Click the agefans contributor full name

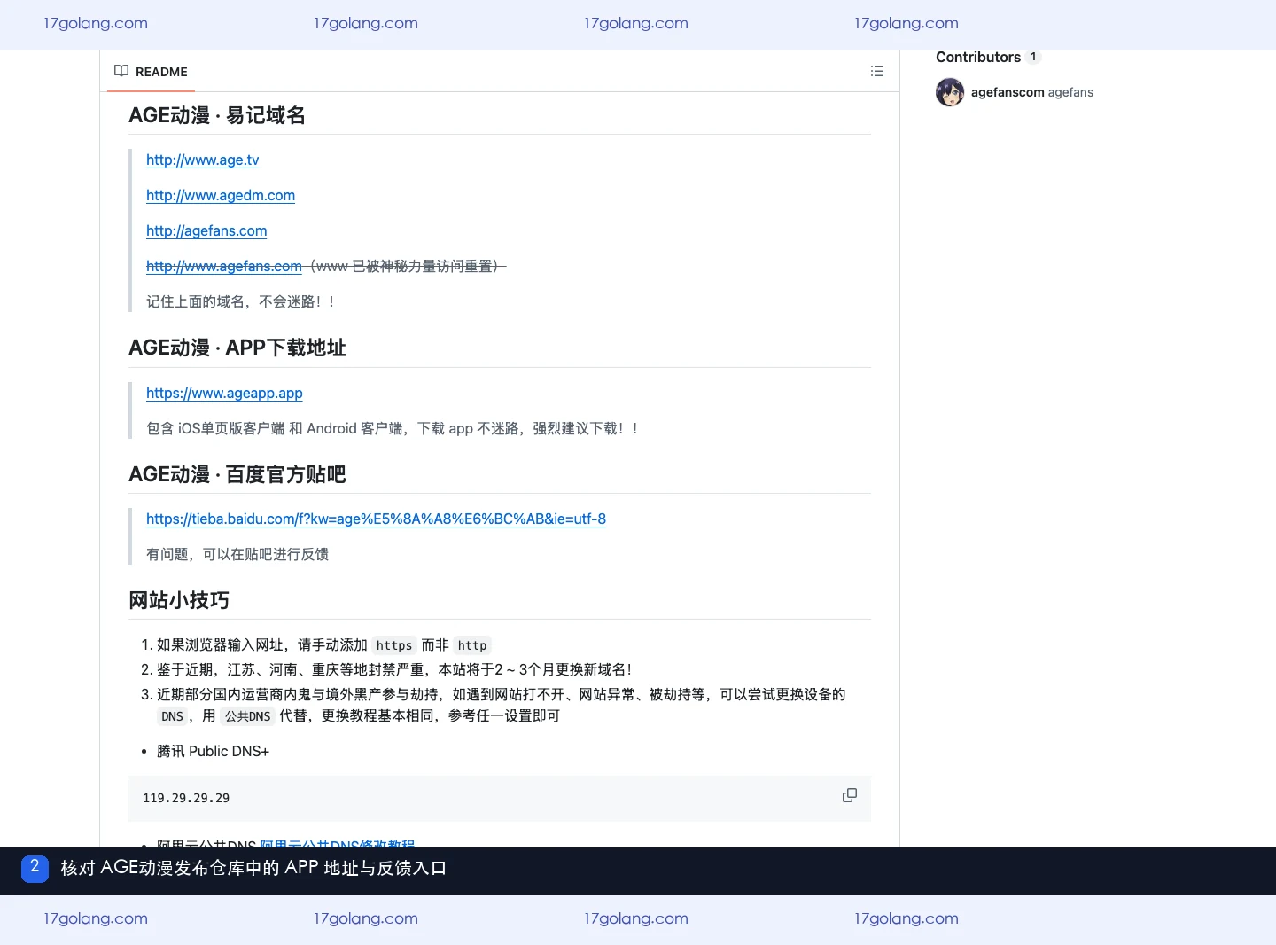pyautogui.click(x=1070, y=92)
